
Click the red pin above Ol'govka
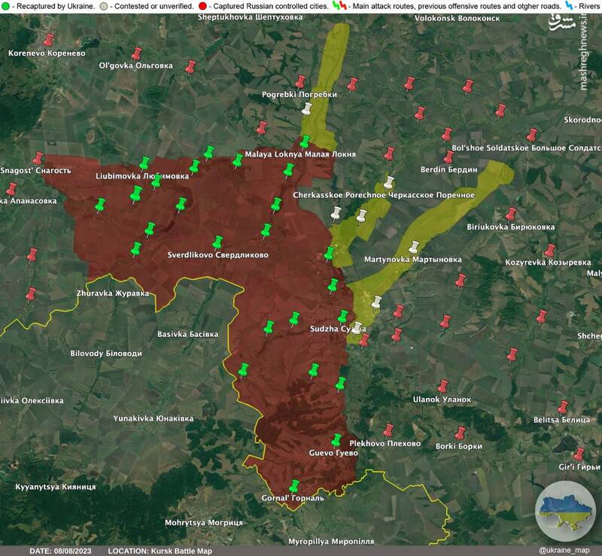point(137,53)
